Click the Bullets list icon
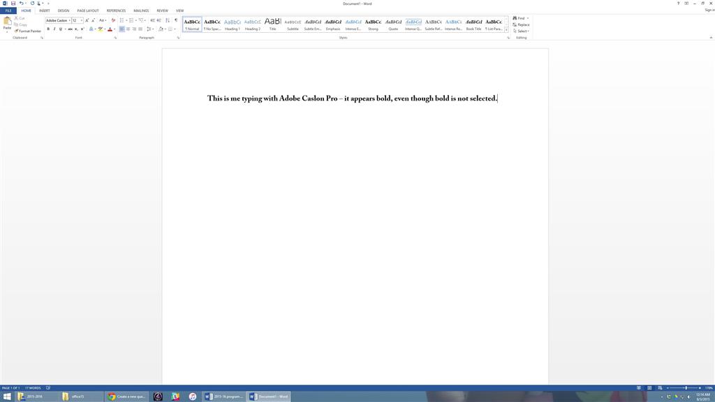The image size is (715, 402). click(x=121, y=20)
